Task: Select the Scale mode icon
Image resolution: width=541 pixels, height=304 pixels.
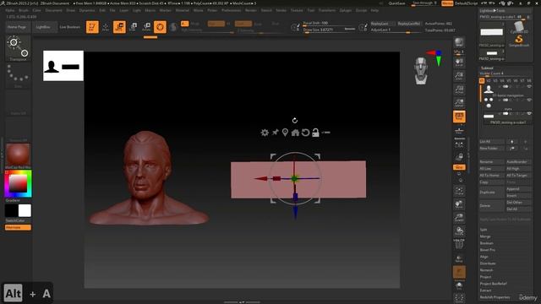Action: coord(134,27)
